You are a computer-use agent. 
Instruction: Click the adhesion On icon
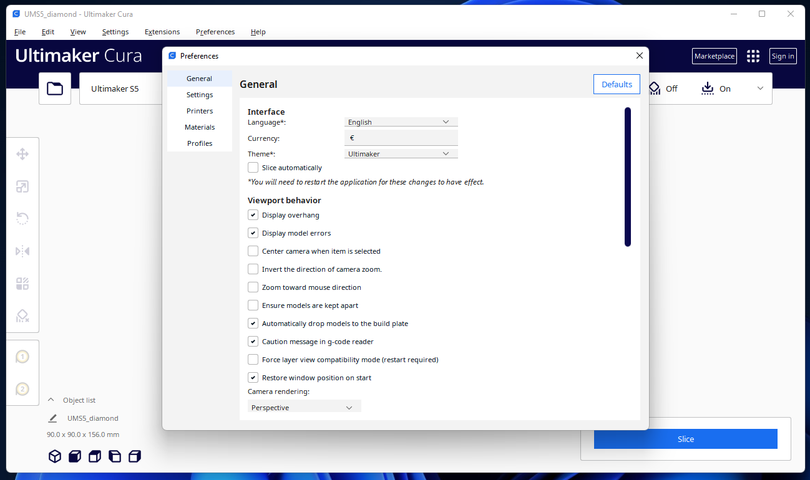point(708,89)
